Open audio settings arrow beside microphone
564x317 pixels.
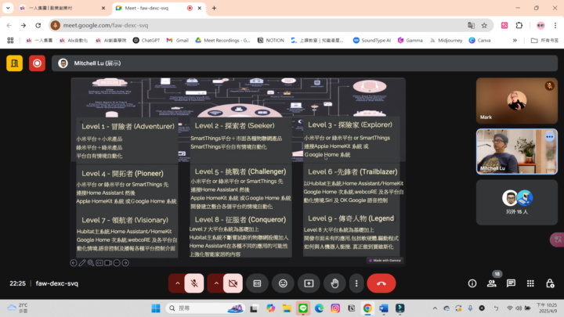(x=177, y=283)
